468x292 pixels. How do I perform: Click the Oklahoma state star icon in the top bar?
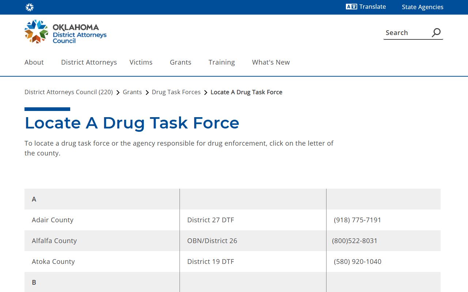pyautogui.click(x=30, y=7)
